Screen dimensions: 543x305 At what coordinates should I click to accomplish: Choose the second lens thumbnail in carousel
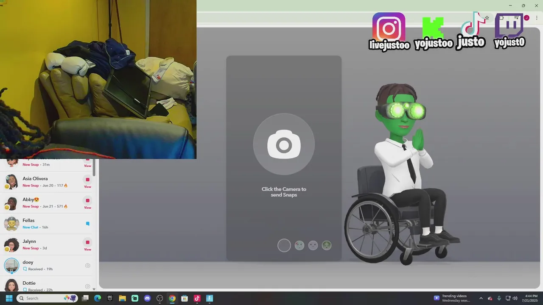[299, 245]
